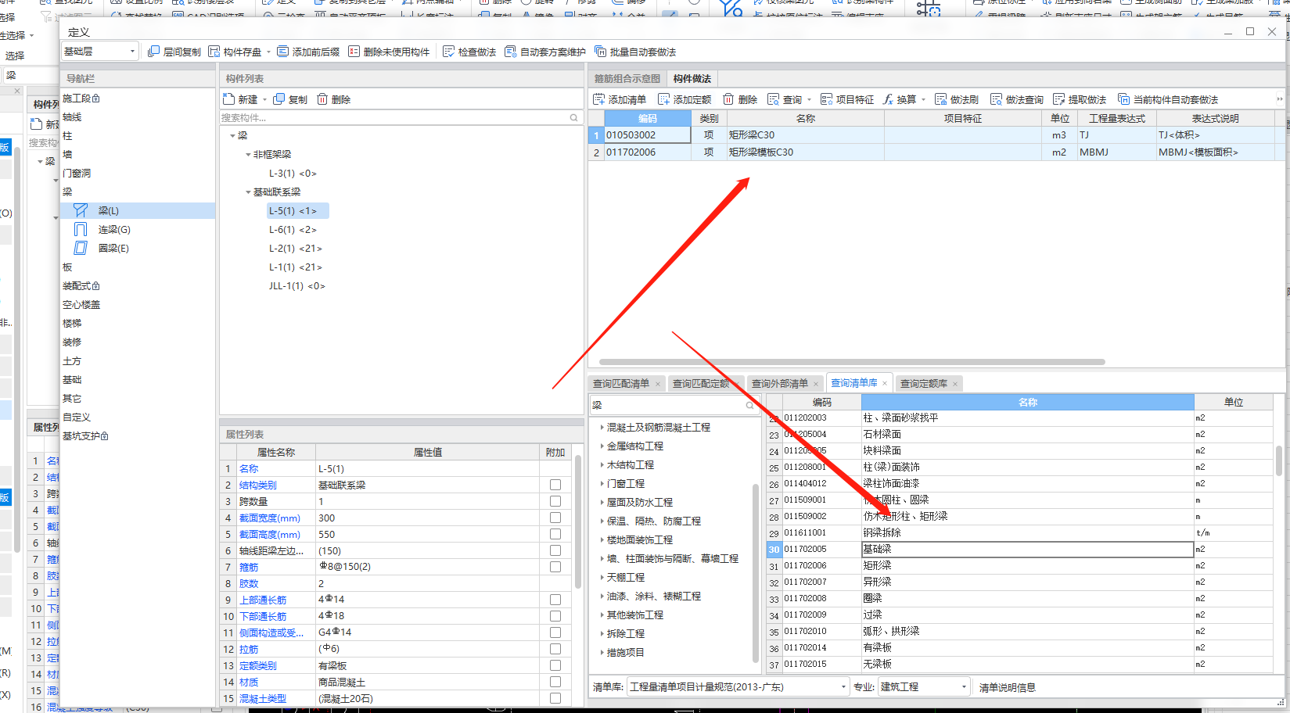
Task: Open 查询匹配清单 tab
Action: tap(621, 384)
